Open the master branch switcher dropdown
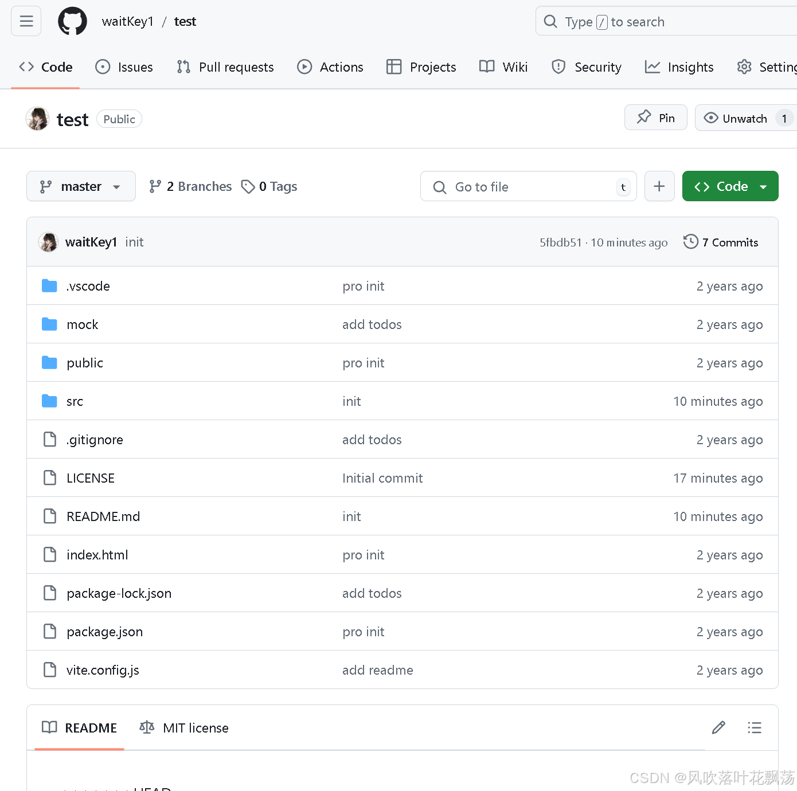This screenshot has width=797, height=791. pos(81,186)
